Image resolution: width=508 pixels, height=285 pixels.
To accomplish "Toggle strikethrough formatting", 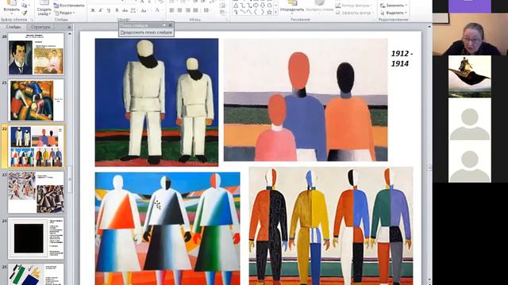I will 125,10.
